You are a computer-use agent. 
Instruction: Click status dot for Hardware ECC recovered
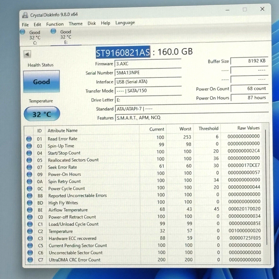tap(30, 238)
